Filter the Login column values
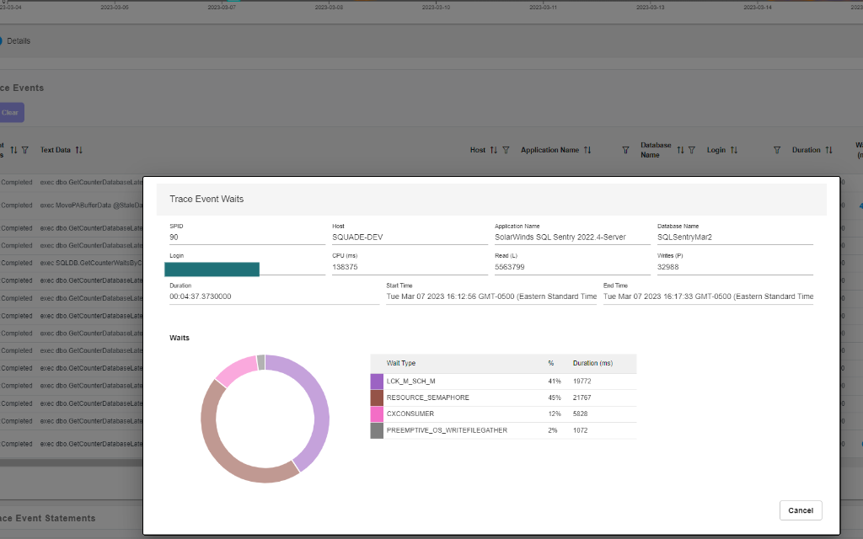 (777, 150)
